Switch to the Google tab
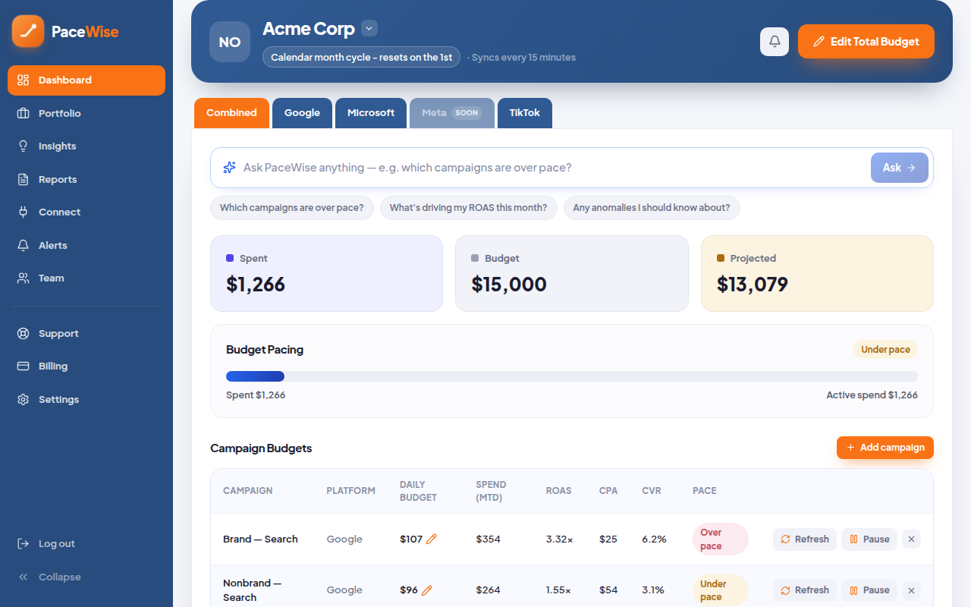The width and height of the screenshot is (971, 607). pyautogui.click(x=302, y=113)
